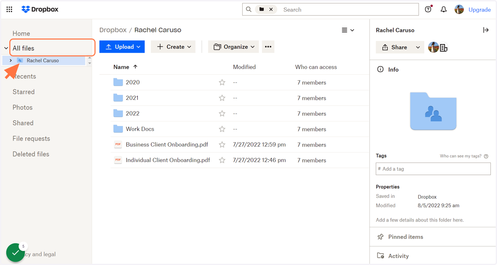
Task: Go to Home in sidebar
Action: (x=21, y=34)
